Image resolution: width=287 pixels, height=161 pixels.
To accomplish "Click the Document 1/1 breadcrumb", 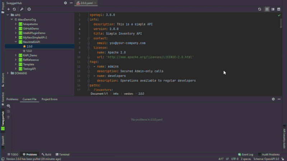I will coord(99,94).
